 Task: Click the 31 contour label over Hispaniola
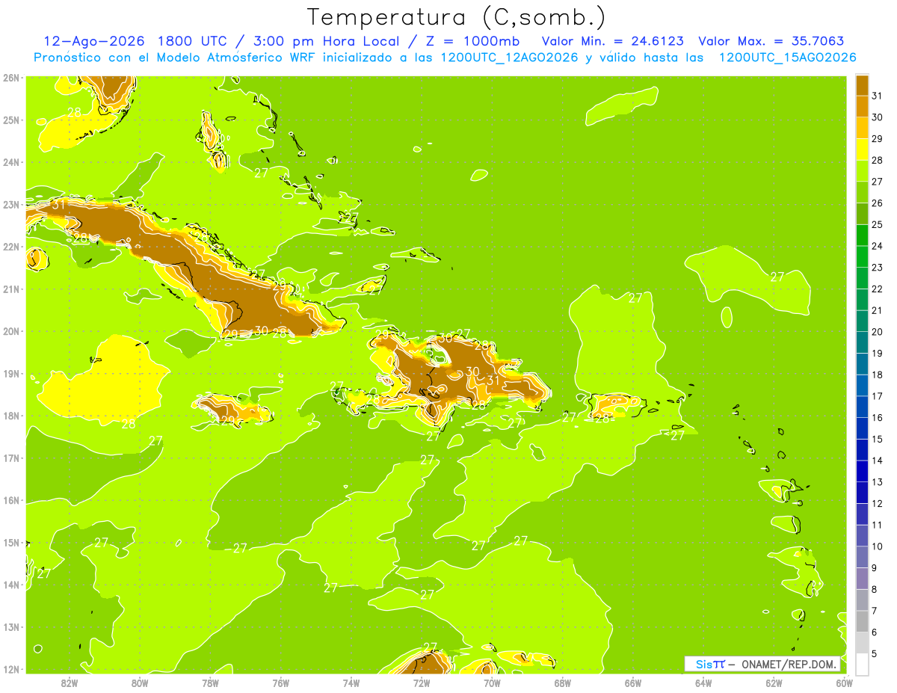point(493,381)
